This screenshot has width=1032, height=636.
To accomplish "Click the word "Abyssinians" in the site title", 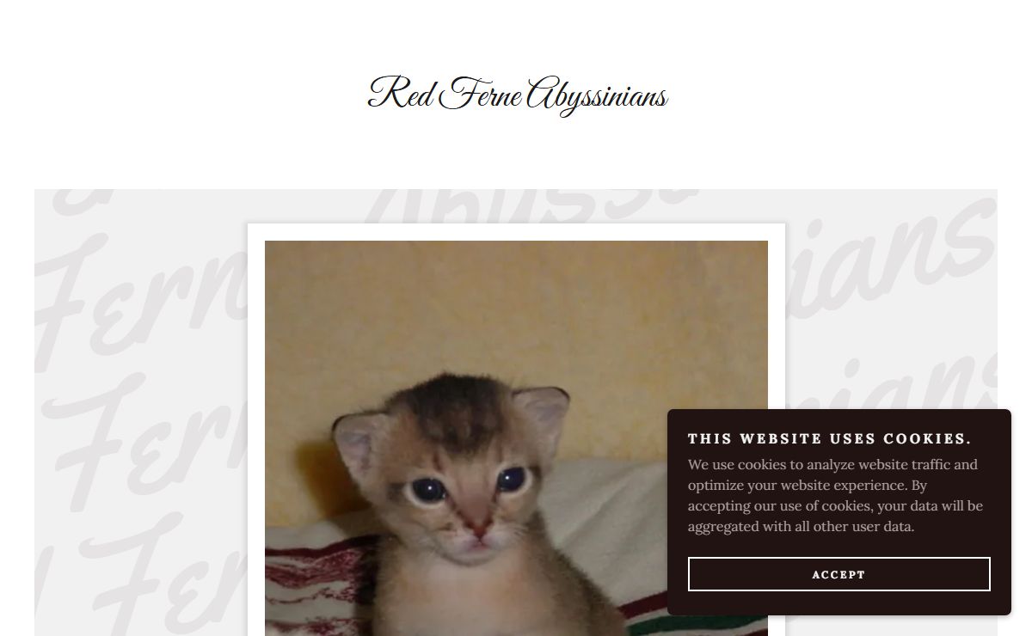I will [596, 95].
